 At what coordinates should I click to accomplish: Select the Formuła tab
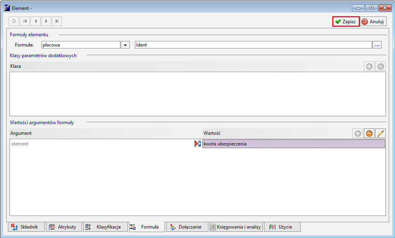click(x=147, y=227)
